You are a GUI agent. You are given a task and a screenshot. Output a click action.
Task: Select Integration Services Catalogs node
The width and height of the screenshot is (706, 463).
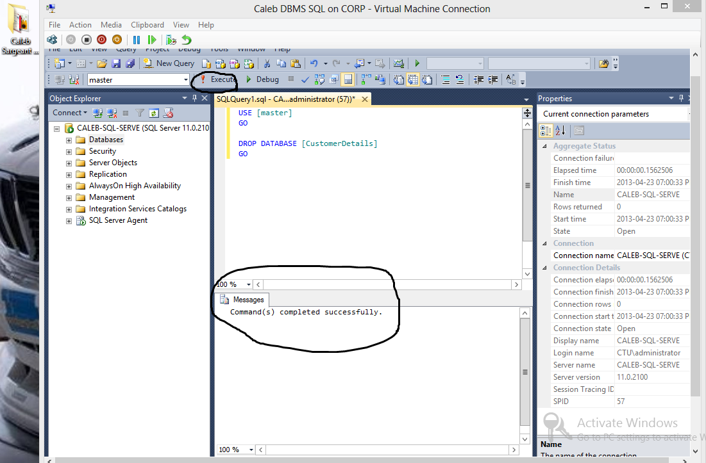(137, 209)
